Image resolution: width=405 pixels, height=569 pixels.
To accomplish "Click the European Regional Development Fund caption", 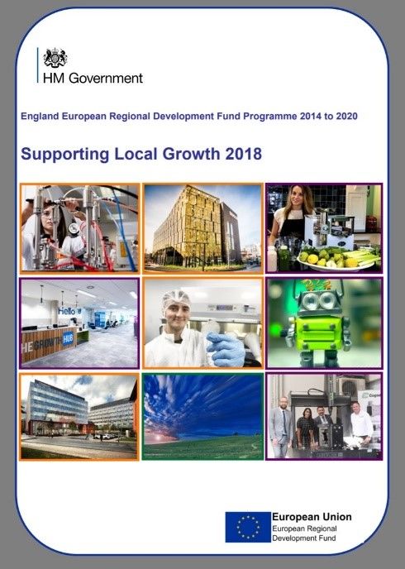I will pos(304,533).
